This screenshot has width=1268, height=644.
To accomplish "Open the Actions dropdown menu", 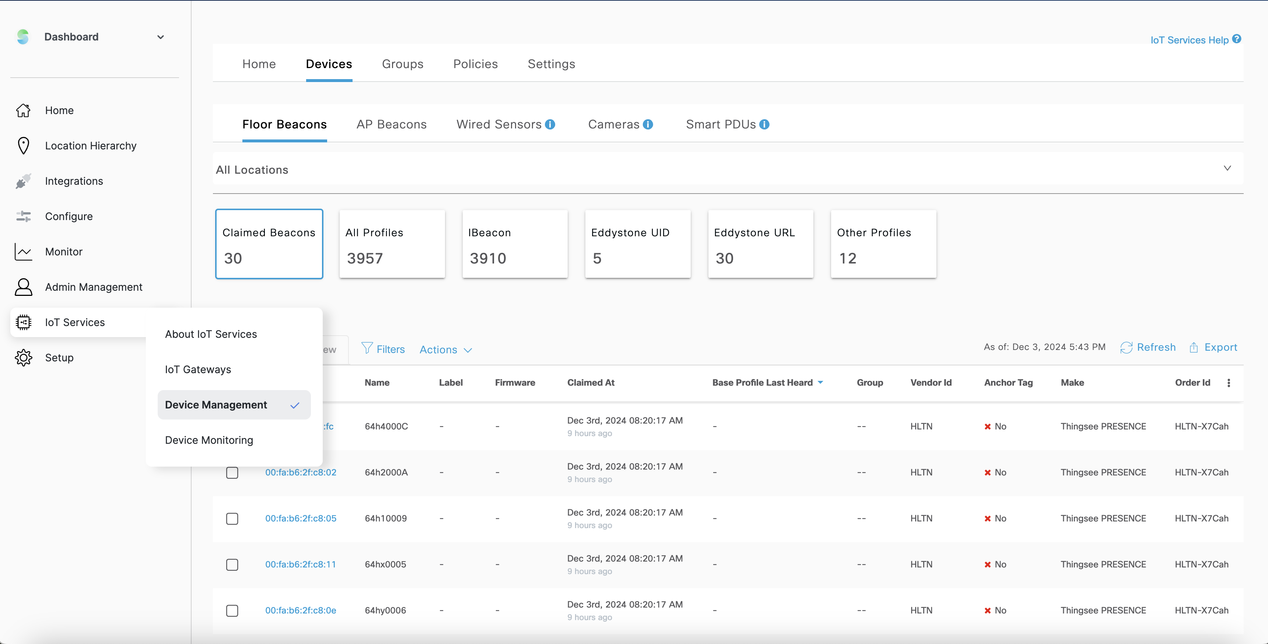I will pos(445,350).
